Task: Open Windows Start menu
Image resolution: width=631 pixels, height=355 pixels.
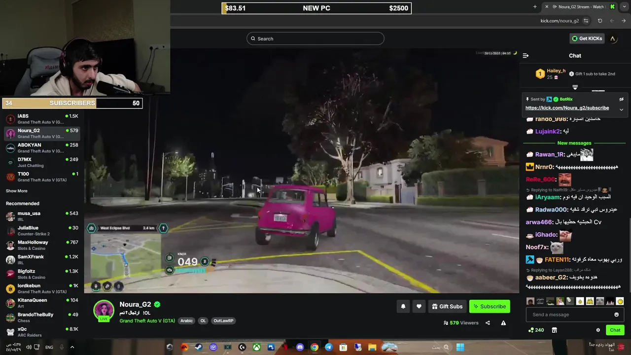Action: 460,347
